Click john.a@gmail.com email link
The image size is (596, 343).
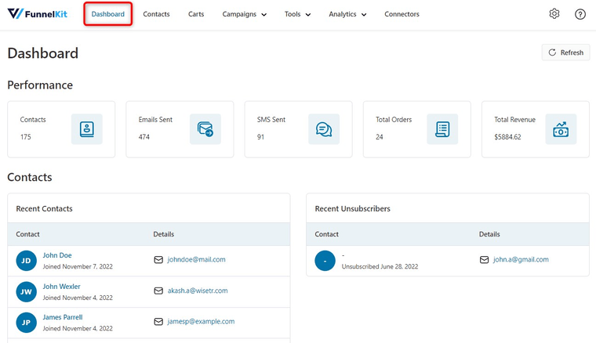click(521, 259)
